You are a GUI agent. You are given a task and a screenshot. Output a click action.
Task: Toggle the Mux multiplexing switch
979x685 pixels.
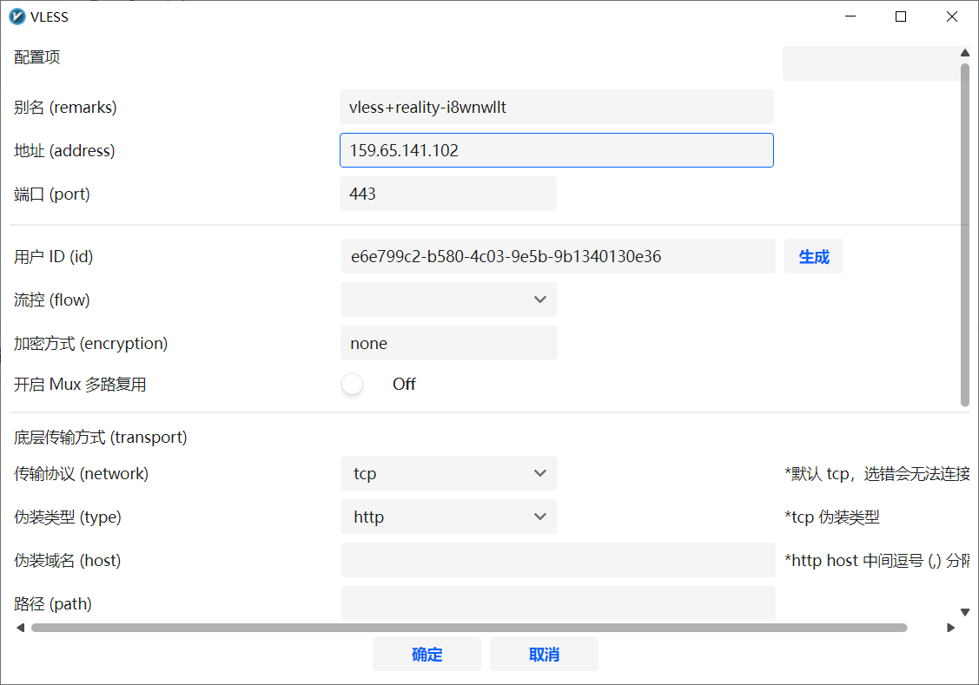[353, 385]
